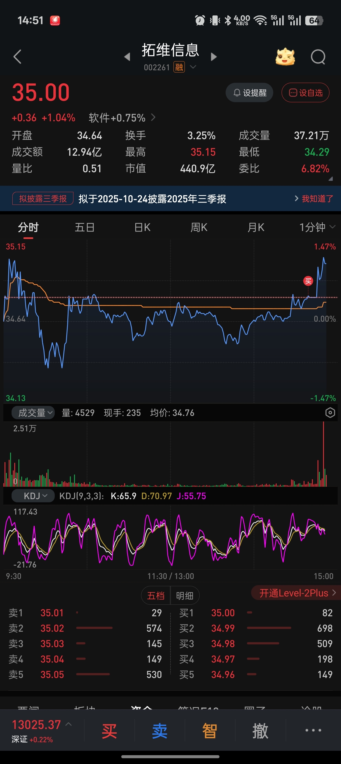Open the 撤 cancel order button
Viewport: 341px width, 764px height.
pyautogui.click(x=260, y=731)
